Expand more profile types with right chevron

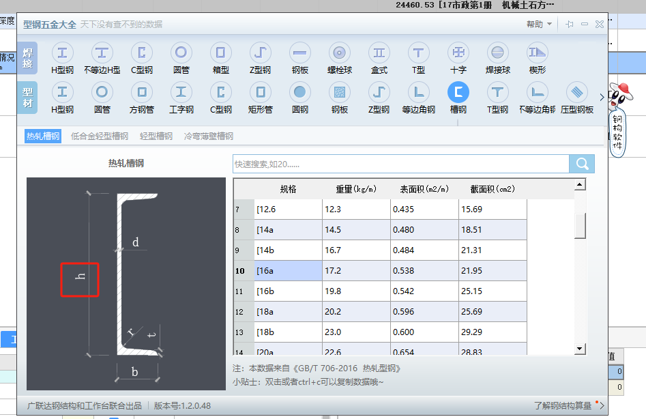click(602, 97)
